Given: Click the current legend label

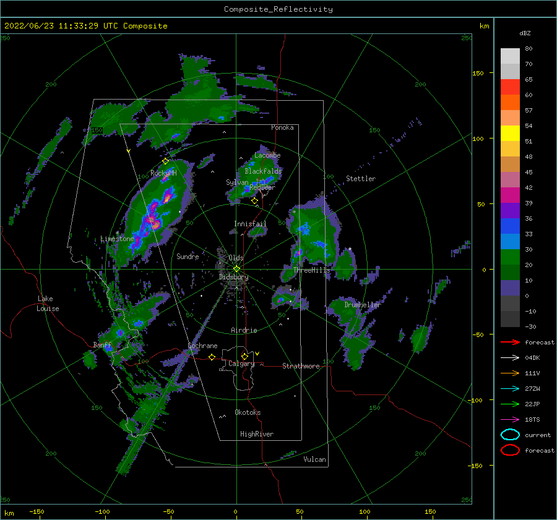Looking at the screenshot, I should [x=538, y=435].
